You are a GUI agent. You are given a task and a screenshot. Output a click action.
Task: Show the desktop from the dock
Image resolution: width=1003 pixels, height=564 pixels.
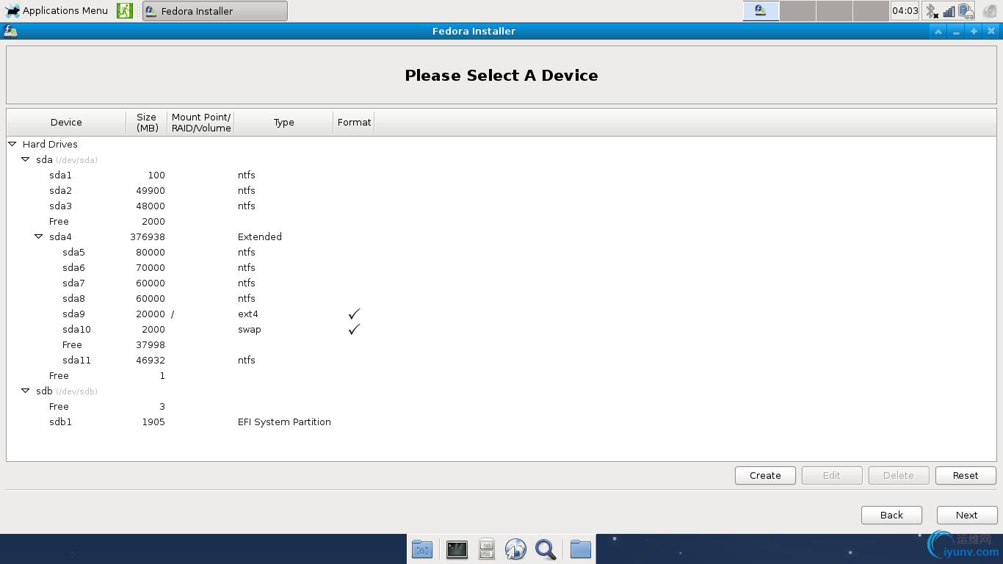[x=422, y=549]
